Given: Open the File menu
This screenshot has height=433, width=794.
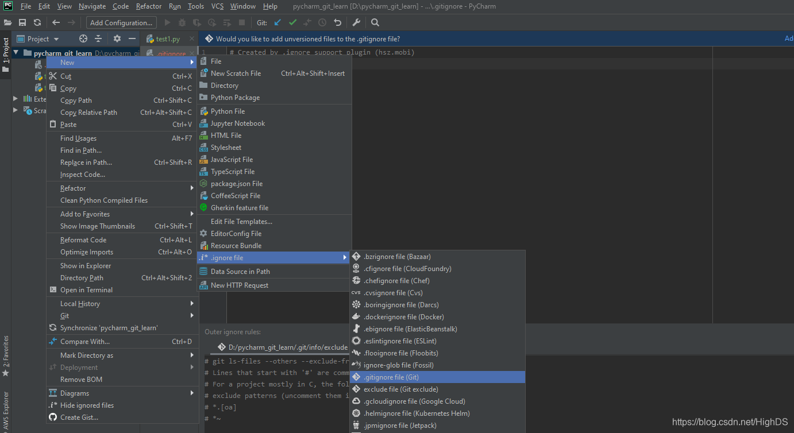Looking at the screenshot, I should pyautogui.click(x=26, y=6).
